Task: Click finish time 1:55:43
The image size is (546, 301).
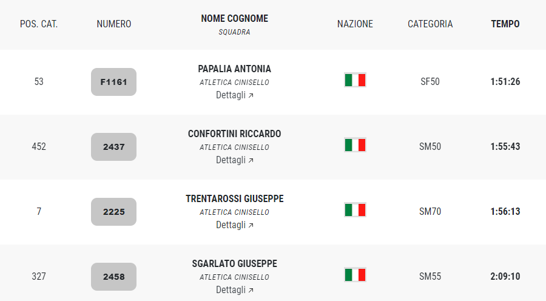Action: (505, 146)
